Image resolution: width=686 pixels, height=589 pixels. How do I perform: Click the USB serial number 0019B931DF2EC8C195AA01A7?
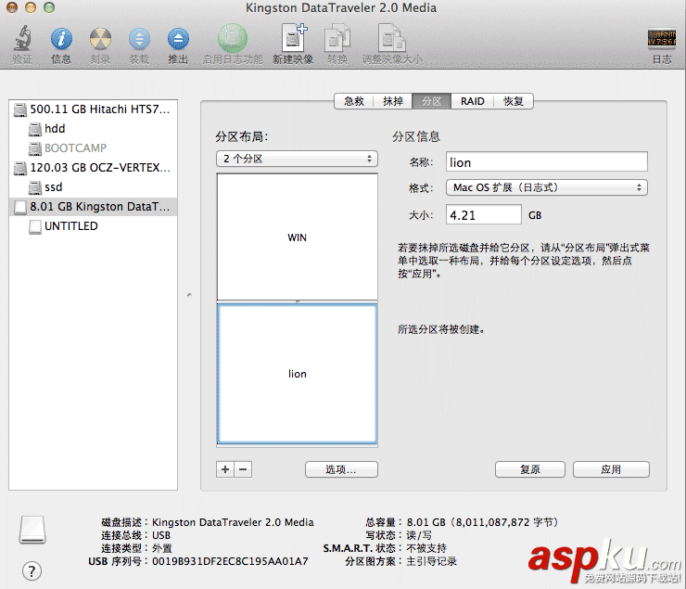point(230,561)
